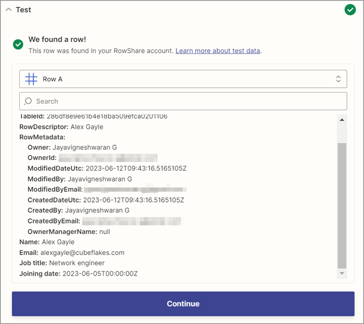Click green check icon beside "We found a row!"

18,44
